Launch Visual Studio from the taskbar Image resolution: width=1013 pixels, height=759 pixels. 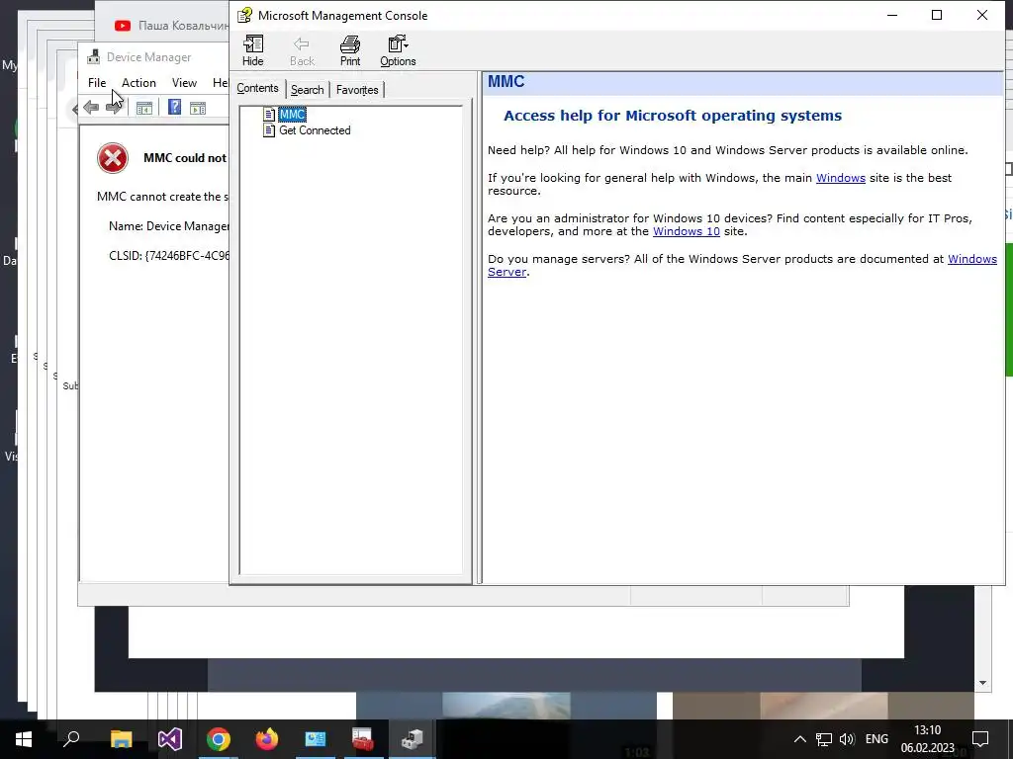click(170, 739)
